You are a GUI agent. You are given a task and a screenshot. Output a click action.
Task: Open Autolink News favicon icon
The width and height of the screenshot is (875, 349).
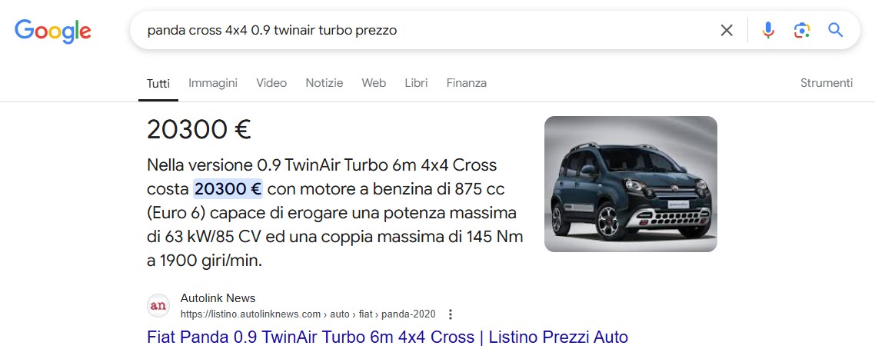tap(158, 305)
